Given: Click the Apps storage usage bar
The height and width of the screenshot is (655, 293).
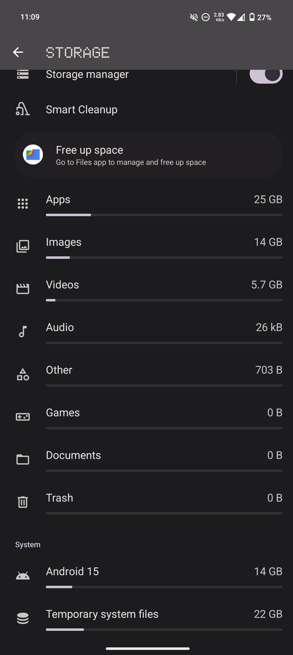Looking at the screenshot, I should [x=164, y=215].
